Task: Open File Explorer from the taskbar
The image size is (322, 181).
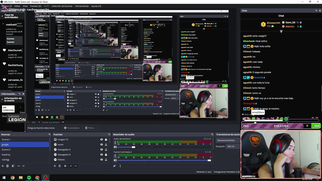Action: point(21,178)
